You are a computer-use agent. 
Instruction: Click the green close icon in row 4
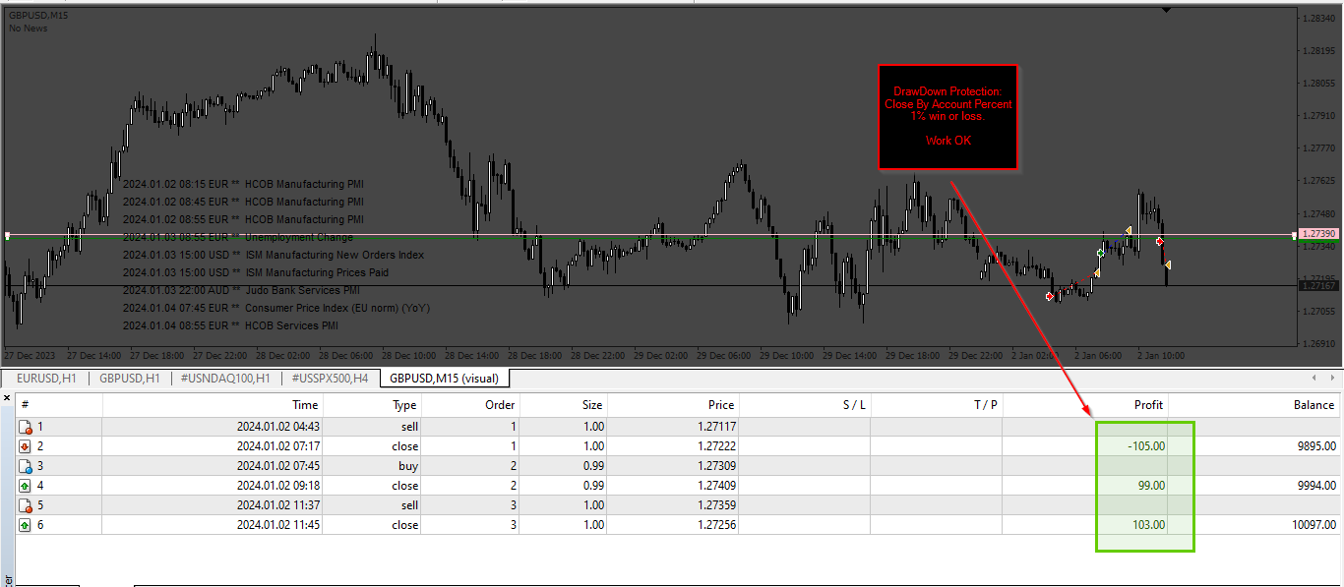click(26, 486)
